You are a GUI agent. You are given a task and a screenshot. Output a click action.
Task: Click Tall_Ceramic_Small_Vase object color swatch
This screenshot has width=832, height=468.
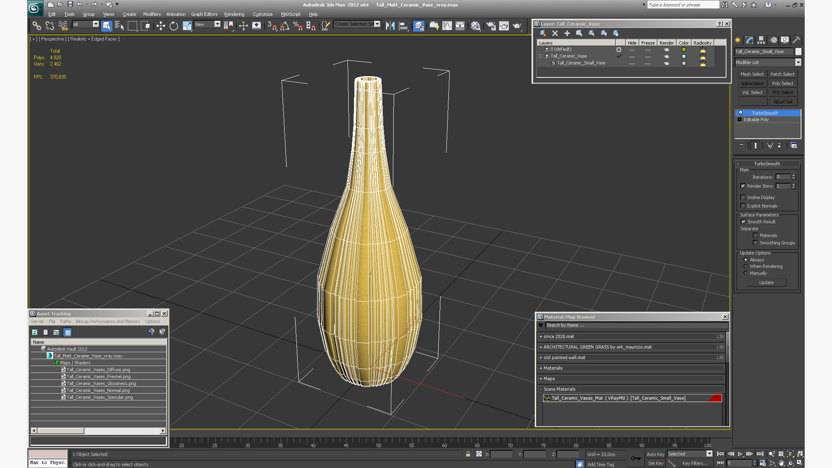(x=799, y=52)
